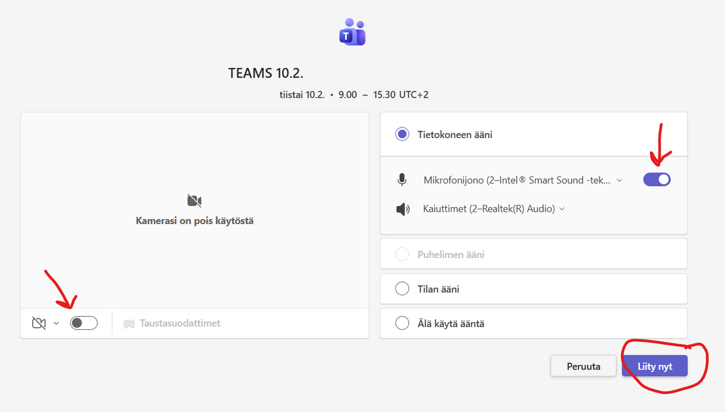Click the microphone icon

pyautogui.click(x=402, y=180)
